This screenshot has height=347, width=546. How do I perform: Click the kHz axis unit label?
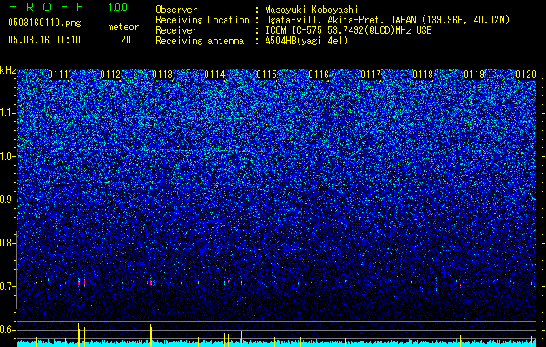tap(8, 70)
